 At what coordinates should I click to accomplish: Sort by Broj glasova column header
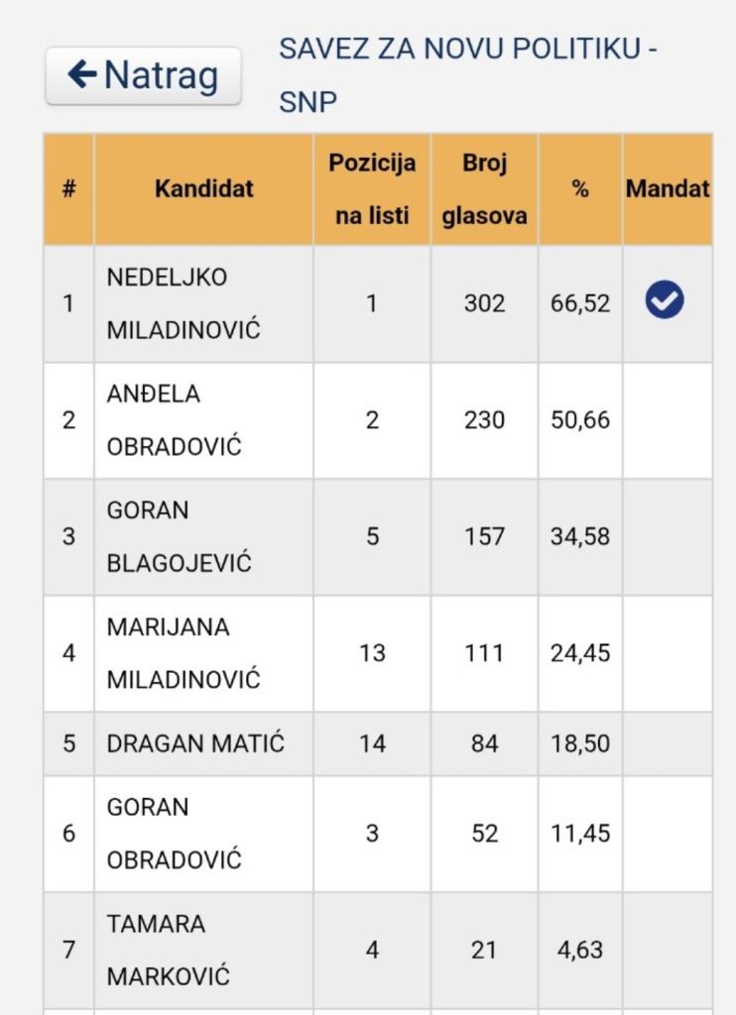click(x=484, y=188)
